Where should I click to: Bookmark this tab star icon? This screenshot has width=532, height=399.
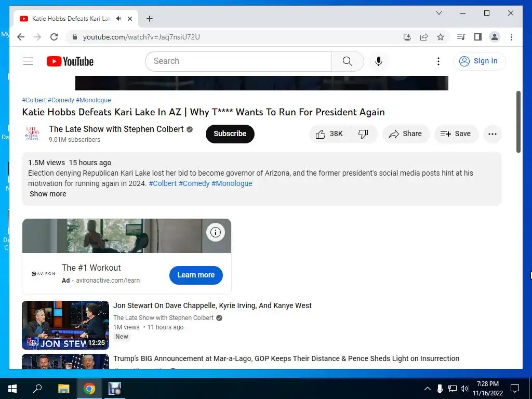point(441,37)
